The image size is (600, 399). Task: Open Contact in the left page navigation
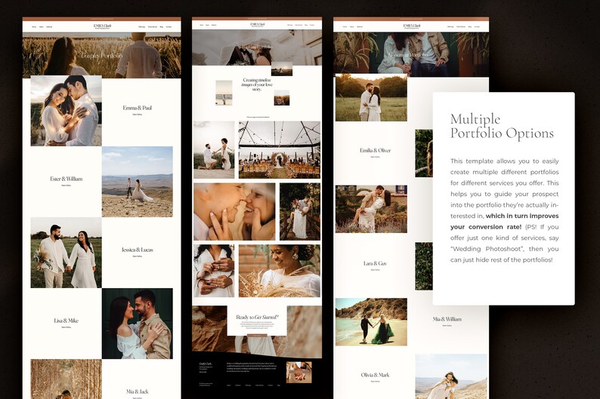(x=169, y=26)
